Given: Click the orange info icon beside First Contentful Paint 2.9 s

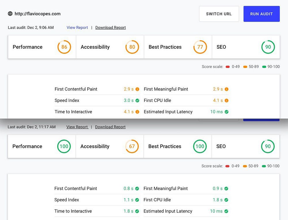Looking at the screenshot, I should click(137, 89).
